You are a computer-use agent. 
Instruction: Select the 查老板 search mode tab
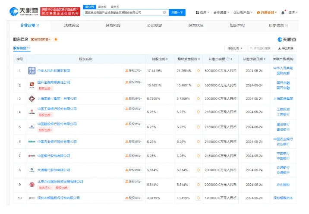coord(102,7)
